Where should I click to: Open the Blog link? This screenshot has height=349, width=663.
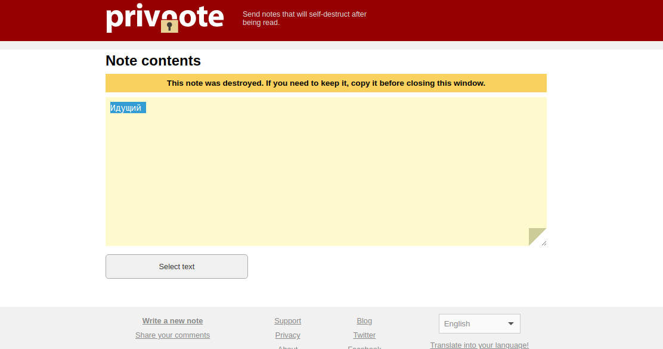(x=364, y=320)
